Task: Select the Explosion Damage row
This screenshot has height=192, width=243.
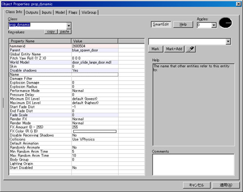Action: point(64,83)
